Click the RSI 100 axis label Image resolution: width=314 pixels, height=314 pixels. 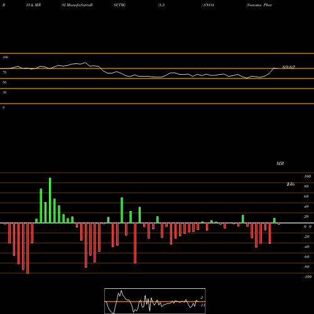[6, 57]
